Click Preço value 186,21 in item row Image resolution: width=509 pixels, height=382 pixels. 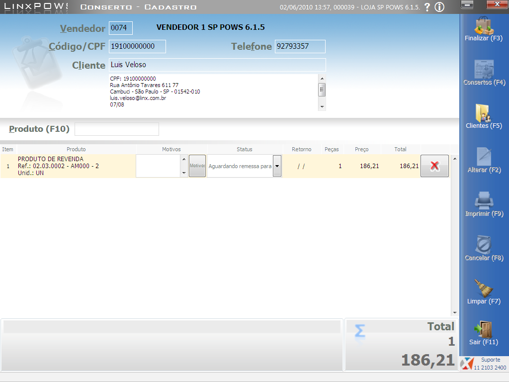(x=369, y=166)
